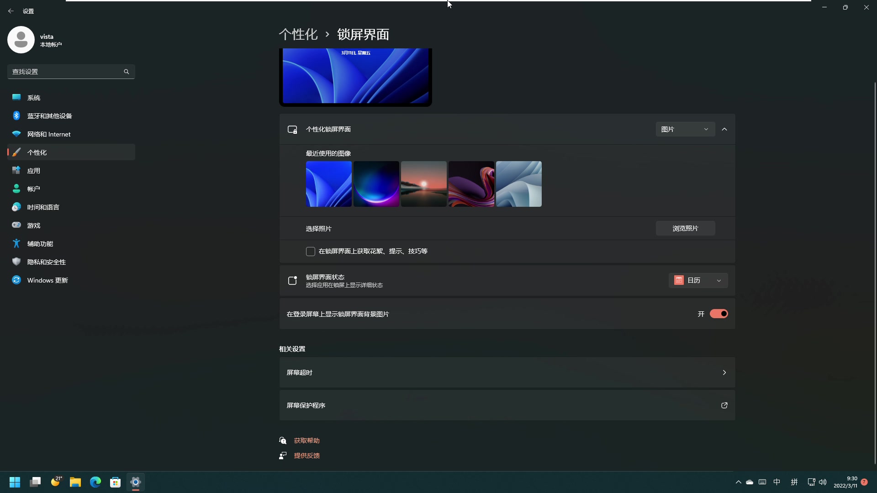Image resolution: width=877 pixels, height=493 pixels.
Task: Click the vertical scrollbar on right edge
Action: coord(875,273)
